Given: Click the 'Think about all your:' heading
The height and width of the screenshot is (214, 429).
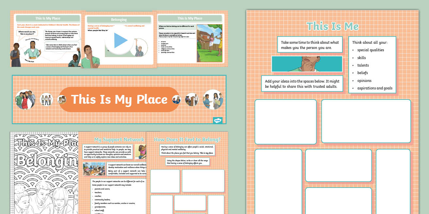Looking at the screenshot, I should coord(370,42).
